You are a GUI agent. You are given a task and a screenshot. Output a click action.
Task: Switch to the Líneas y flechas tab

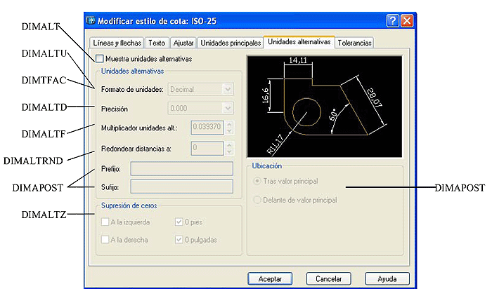click(x=117, y=43)
